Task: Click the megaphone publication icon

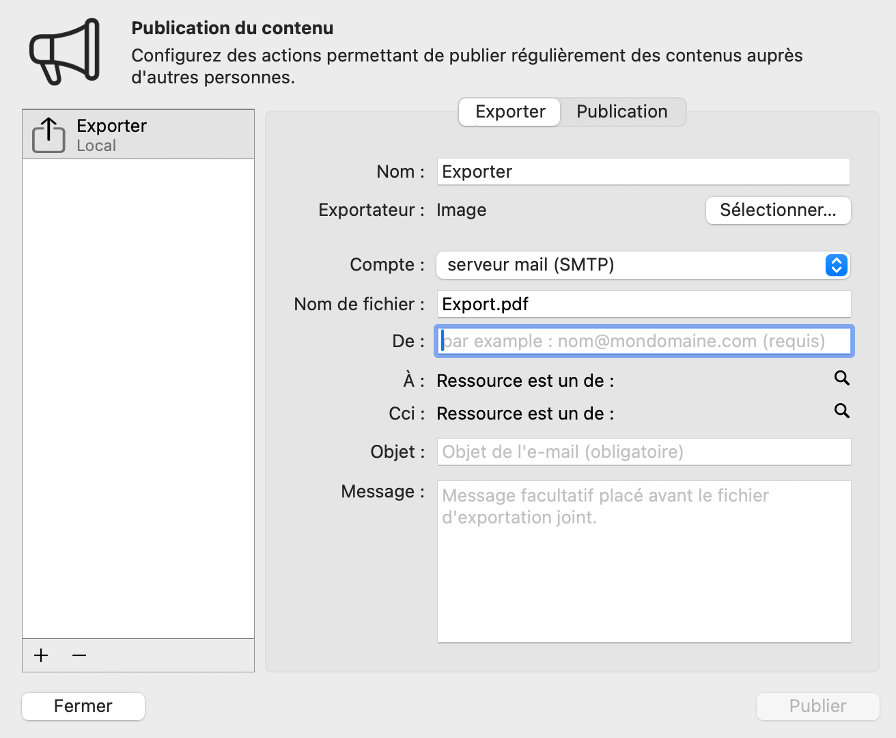Action: click(x=65, y=52)
